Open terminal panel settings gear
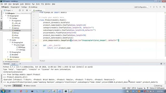Screen dimensions: 166x93 161,64
